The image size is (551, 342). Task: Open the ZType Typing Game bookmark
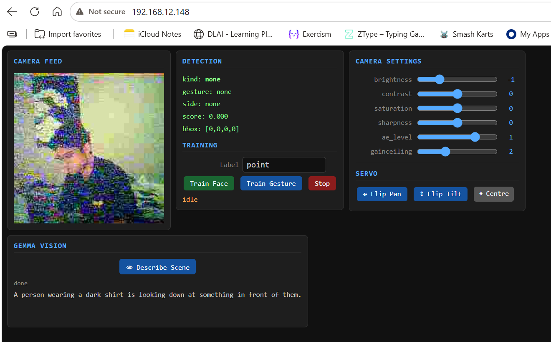tap(384, 34)
